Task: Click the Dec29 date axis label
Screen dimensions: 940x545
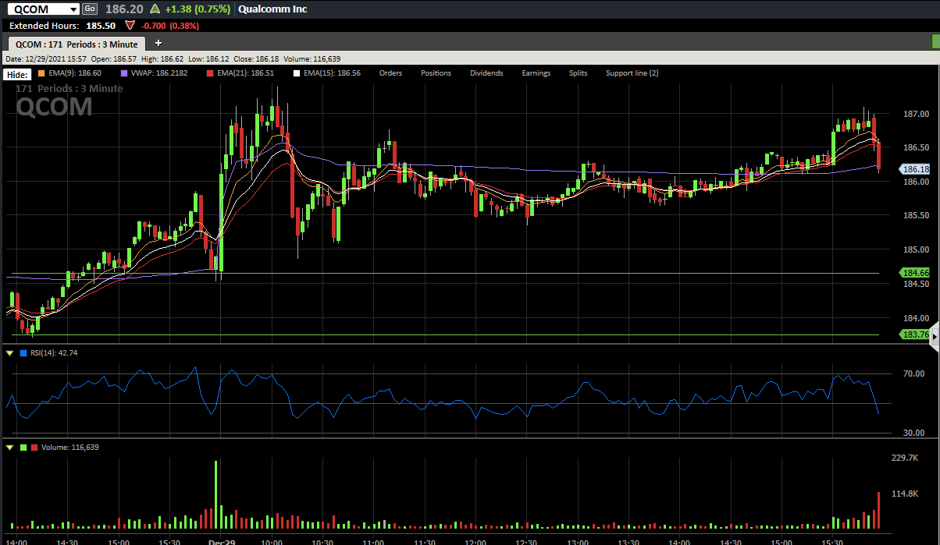Action: coord(222,542)
